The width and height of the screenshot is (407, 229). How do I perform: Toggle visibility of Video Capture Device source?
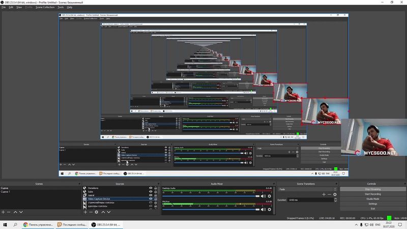[150, 199]
